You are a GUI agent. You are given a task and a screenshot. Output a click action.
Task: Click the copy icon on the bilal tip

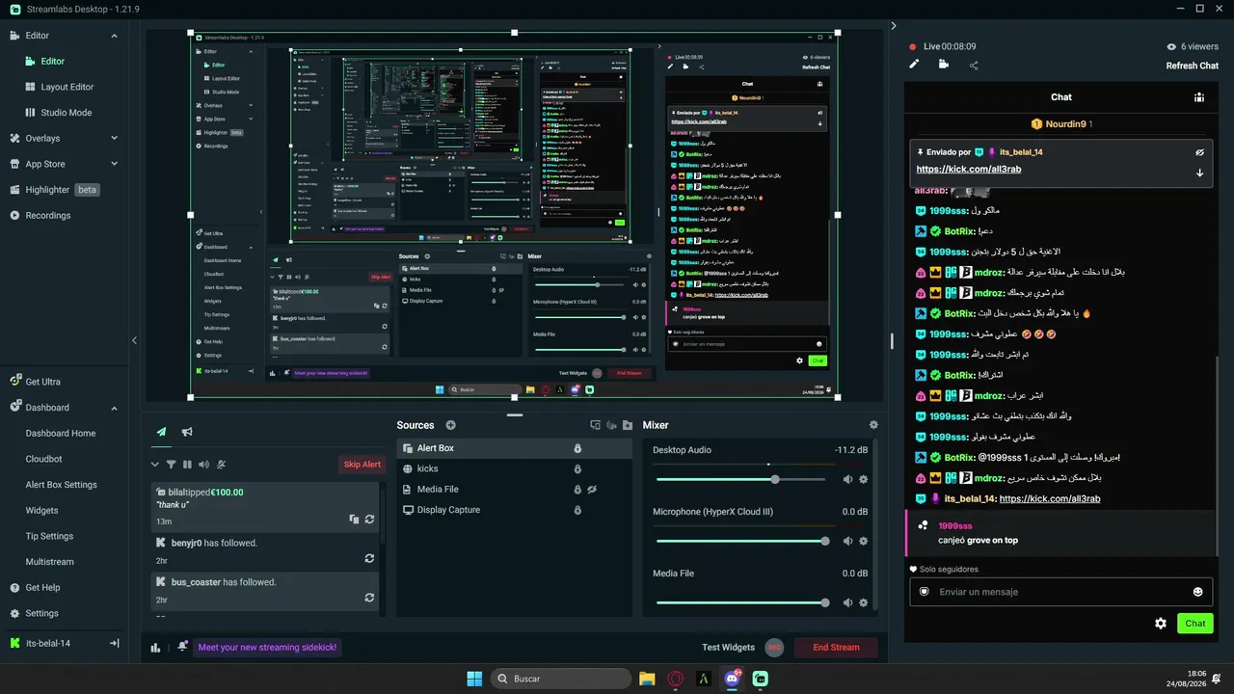(354, 520)
